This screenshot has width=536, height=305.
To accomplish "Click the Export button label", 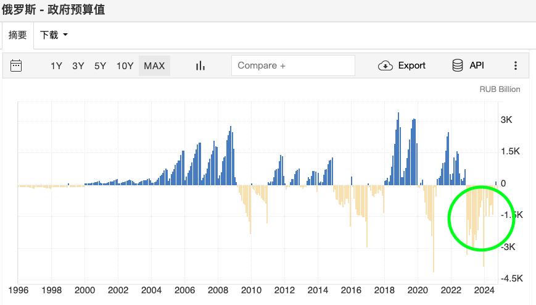I will (411, 65).
